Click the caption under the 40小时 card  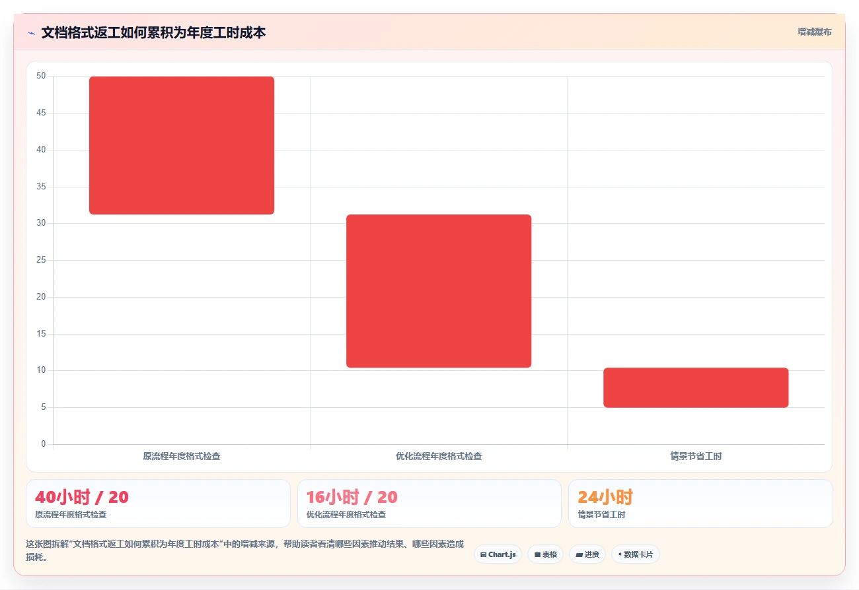(71, 515)
